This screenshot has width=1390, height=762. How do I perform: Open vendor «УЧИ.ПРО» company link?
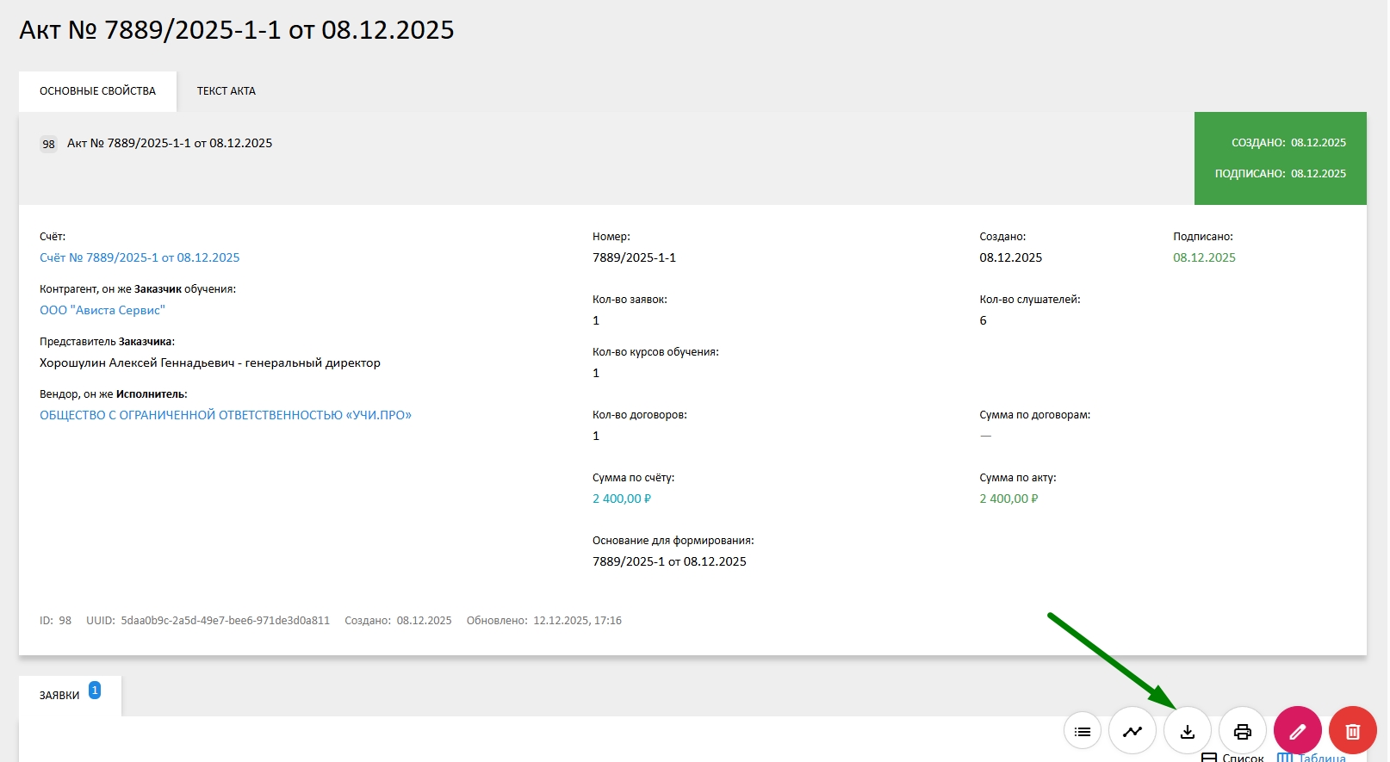pyautogui.click(x=225, y=415)
